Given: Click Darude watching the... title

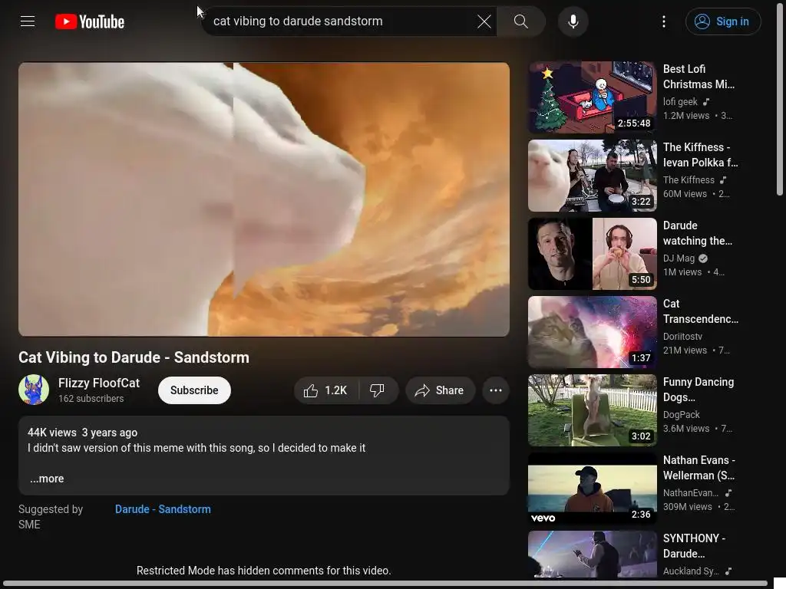Looking at the screenshot, I should [x=697, y=233].
